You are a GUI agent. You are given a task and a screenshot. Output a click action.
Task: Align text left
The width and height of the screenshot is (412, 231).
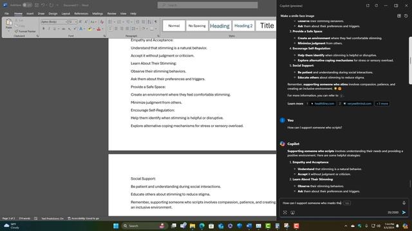[x=110, y=29]
